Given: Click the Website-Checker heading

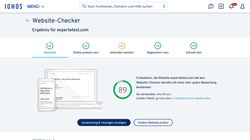Looking at the screenshot, I should [x=56, y=21].
